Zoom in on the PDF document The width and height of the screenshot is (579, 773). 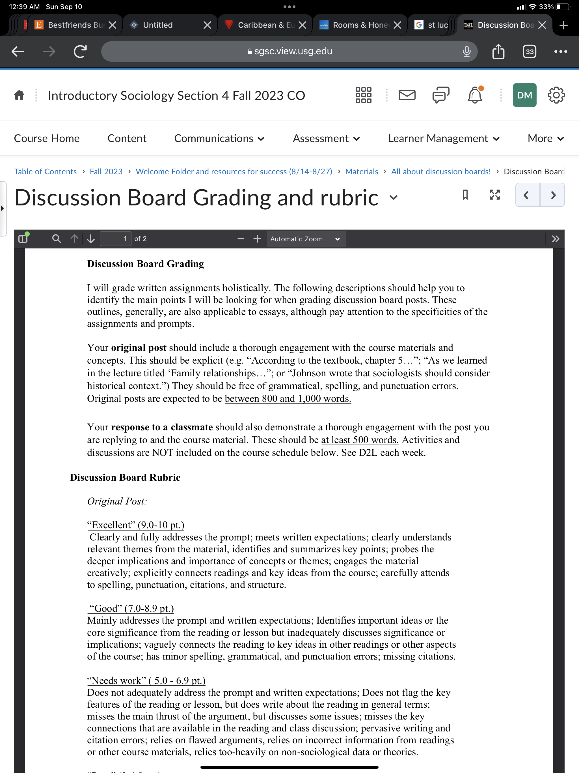[257, 239]
